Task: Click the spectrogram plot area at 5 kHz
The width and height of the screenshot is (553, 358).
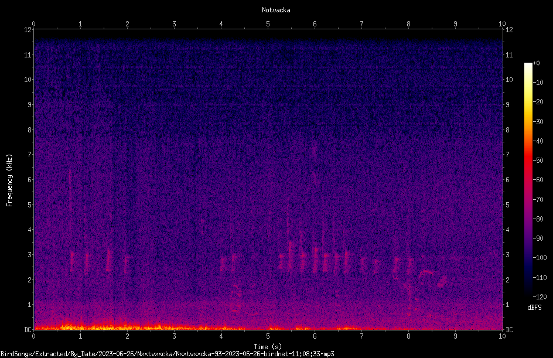Action: click(x=268, y=204)
